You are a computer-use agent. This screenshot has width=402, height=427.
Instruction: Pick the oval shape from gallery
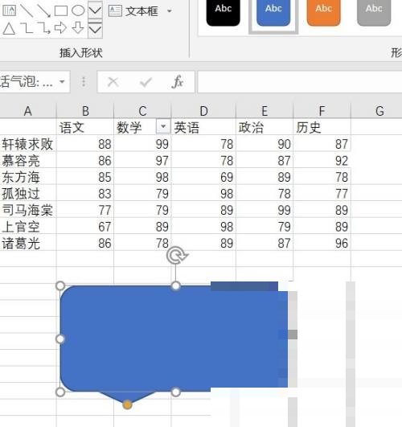(78, 10)
